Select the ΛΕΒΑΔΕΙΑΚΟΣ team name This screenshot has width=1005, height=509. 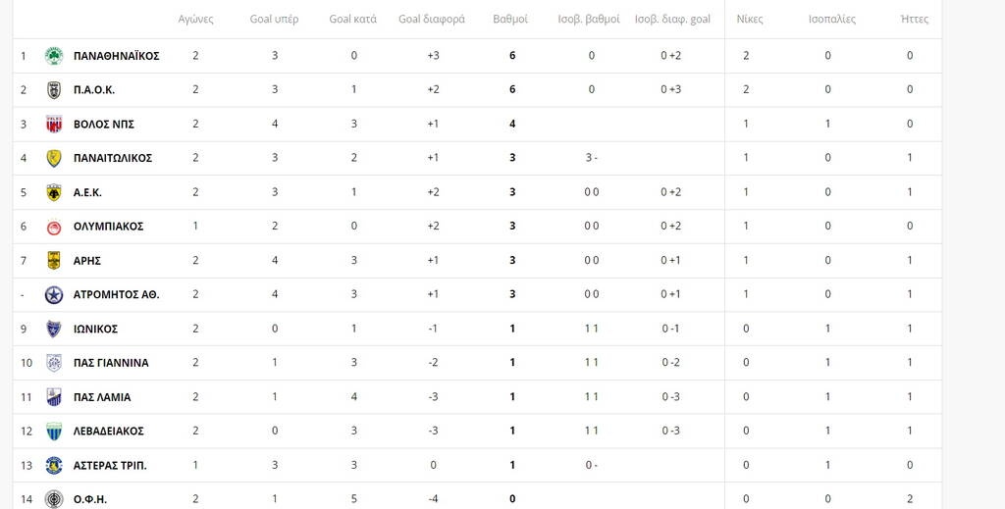pyautogui.click(x=109, y=432)
